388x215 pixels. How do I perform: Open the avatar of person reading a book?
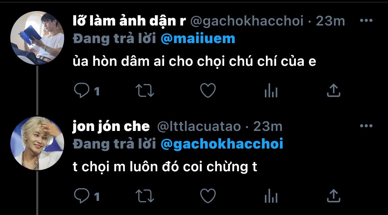[x=37, y=38]
